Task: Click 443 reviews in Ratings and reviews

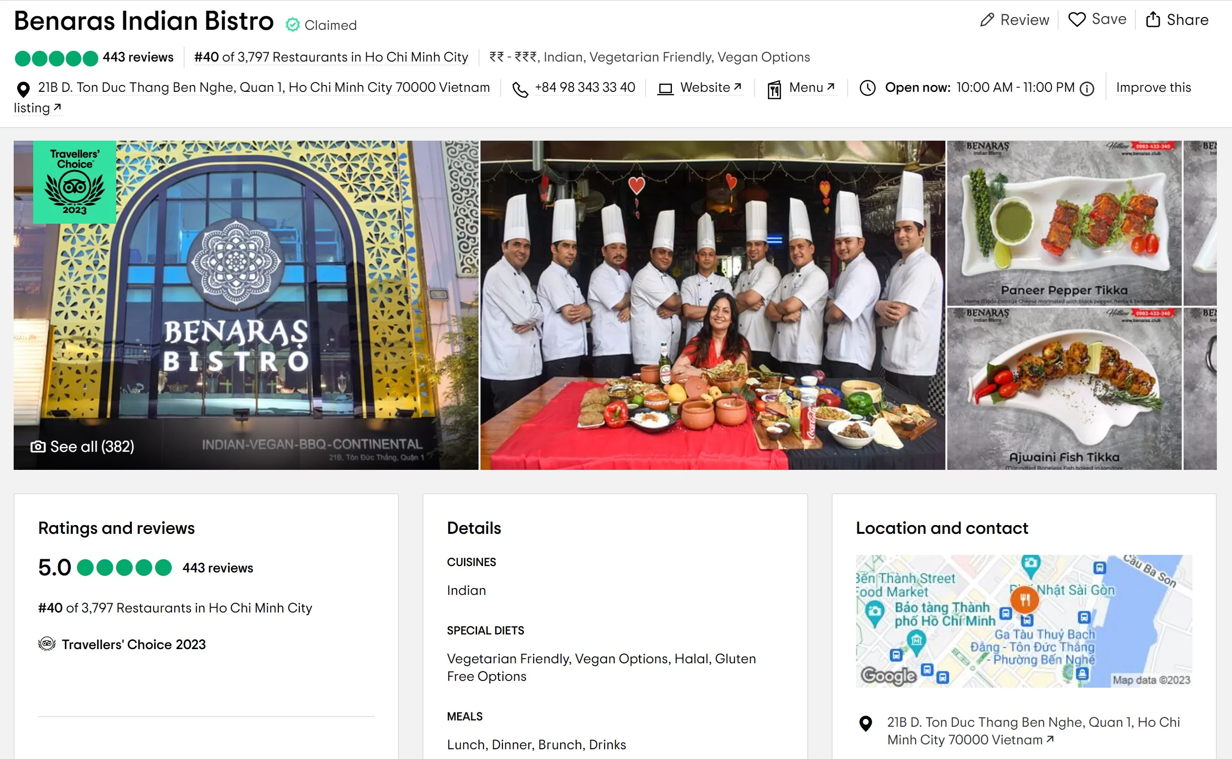Action: 217,568
